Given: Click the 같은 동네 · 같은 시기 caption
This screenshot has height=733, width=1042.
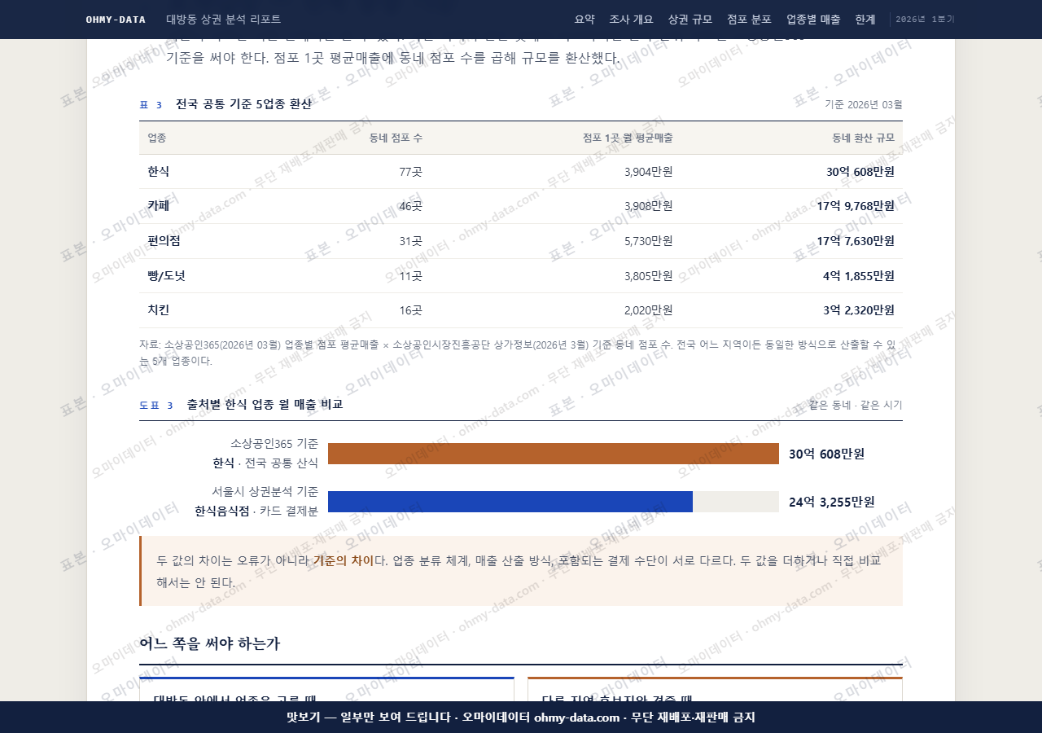Looking at the screenshot, I should [x=856, y=405].
